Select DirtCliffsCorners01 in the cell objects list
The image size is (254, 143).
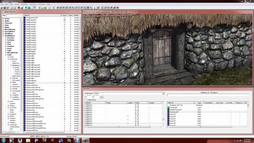click(176, 110)
